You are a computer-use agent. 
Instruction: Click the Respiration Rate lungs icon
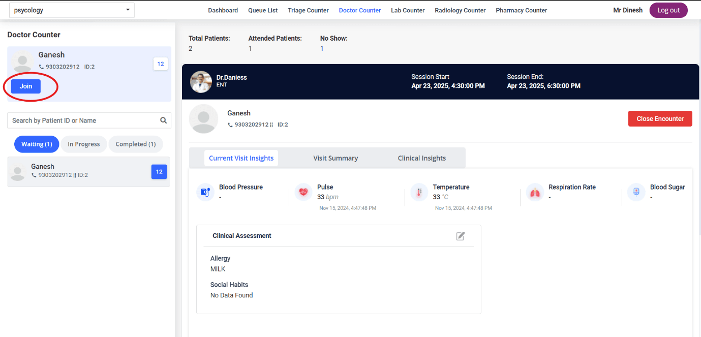535,192
